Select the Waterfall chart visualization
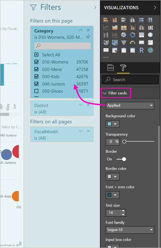This screenshot has height=248, width=161. pyautogui.click(x=106, y=35)
